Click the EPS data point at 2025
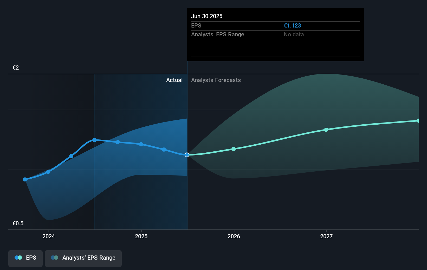 (141, 144)
